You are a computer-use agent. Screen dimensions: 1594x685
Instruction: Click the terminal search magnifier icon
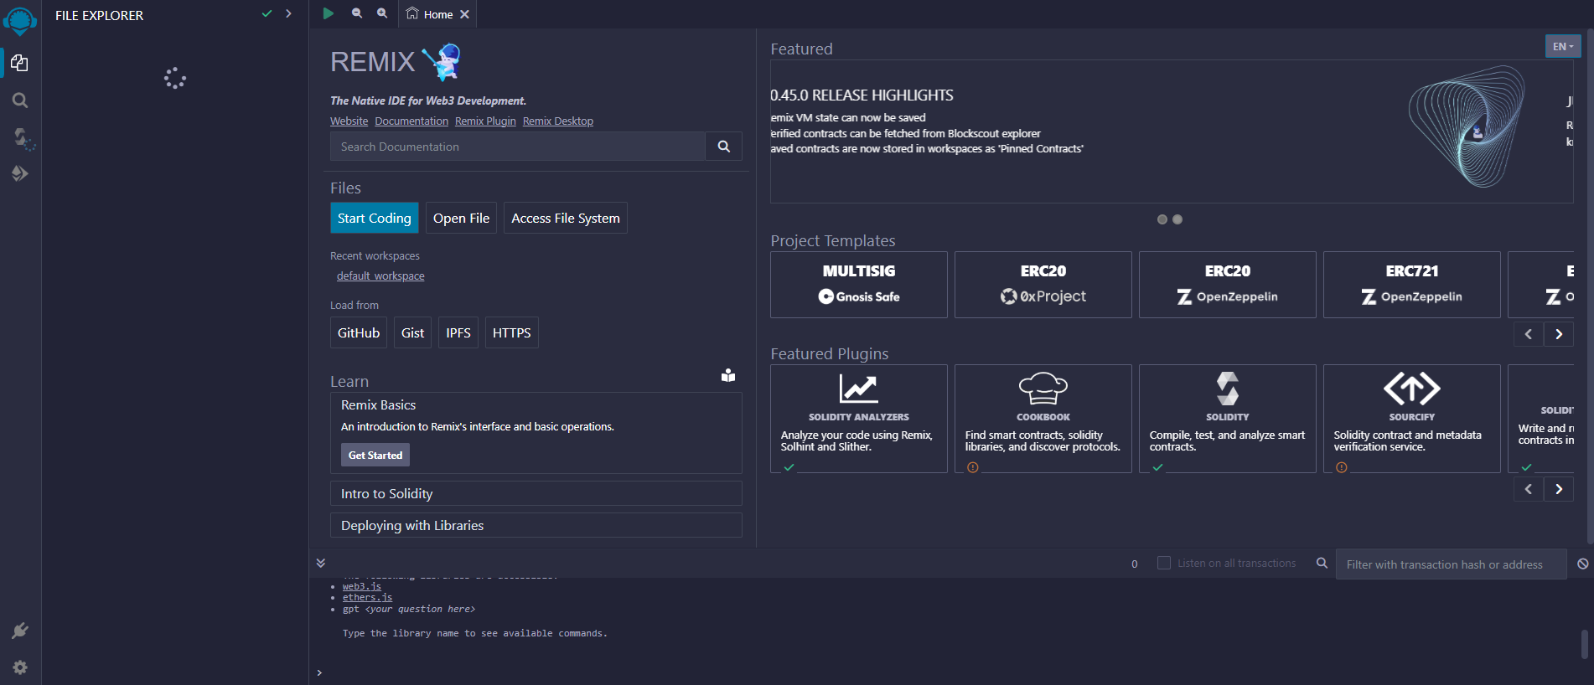(1322, 563)
